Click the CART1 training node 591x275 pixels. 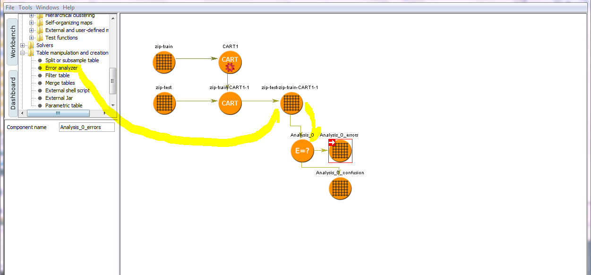click(230, 62)
